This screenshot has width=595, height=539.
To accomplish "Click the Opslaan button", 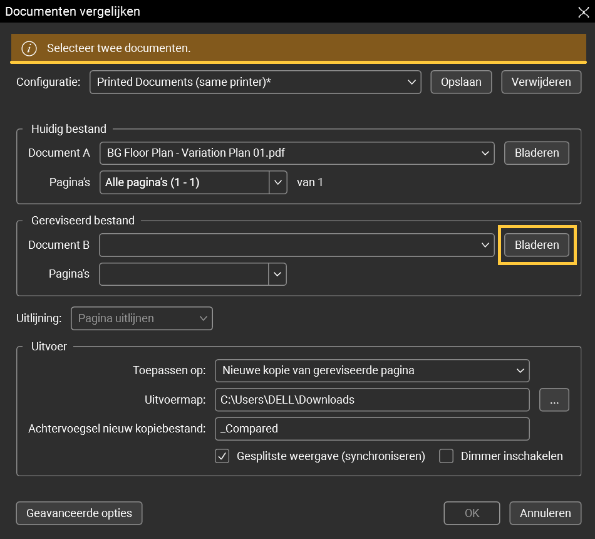I will click(x=461, y=82).
